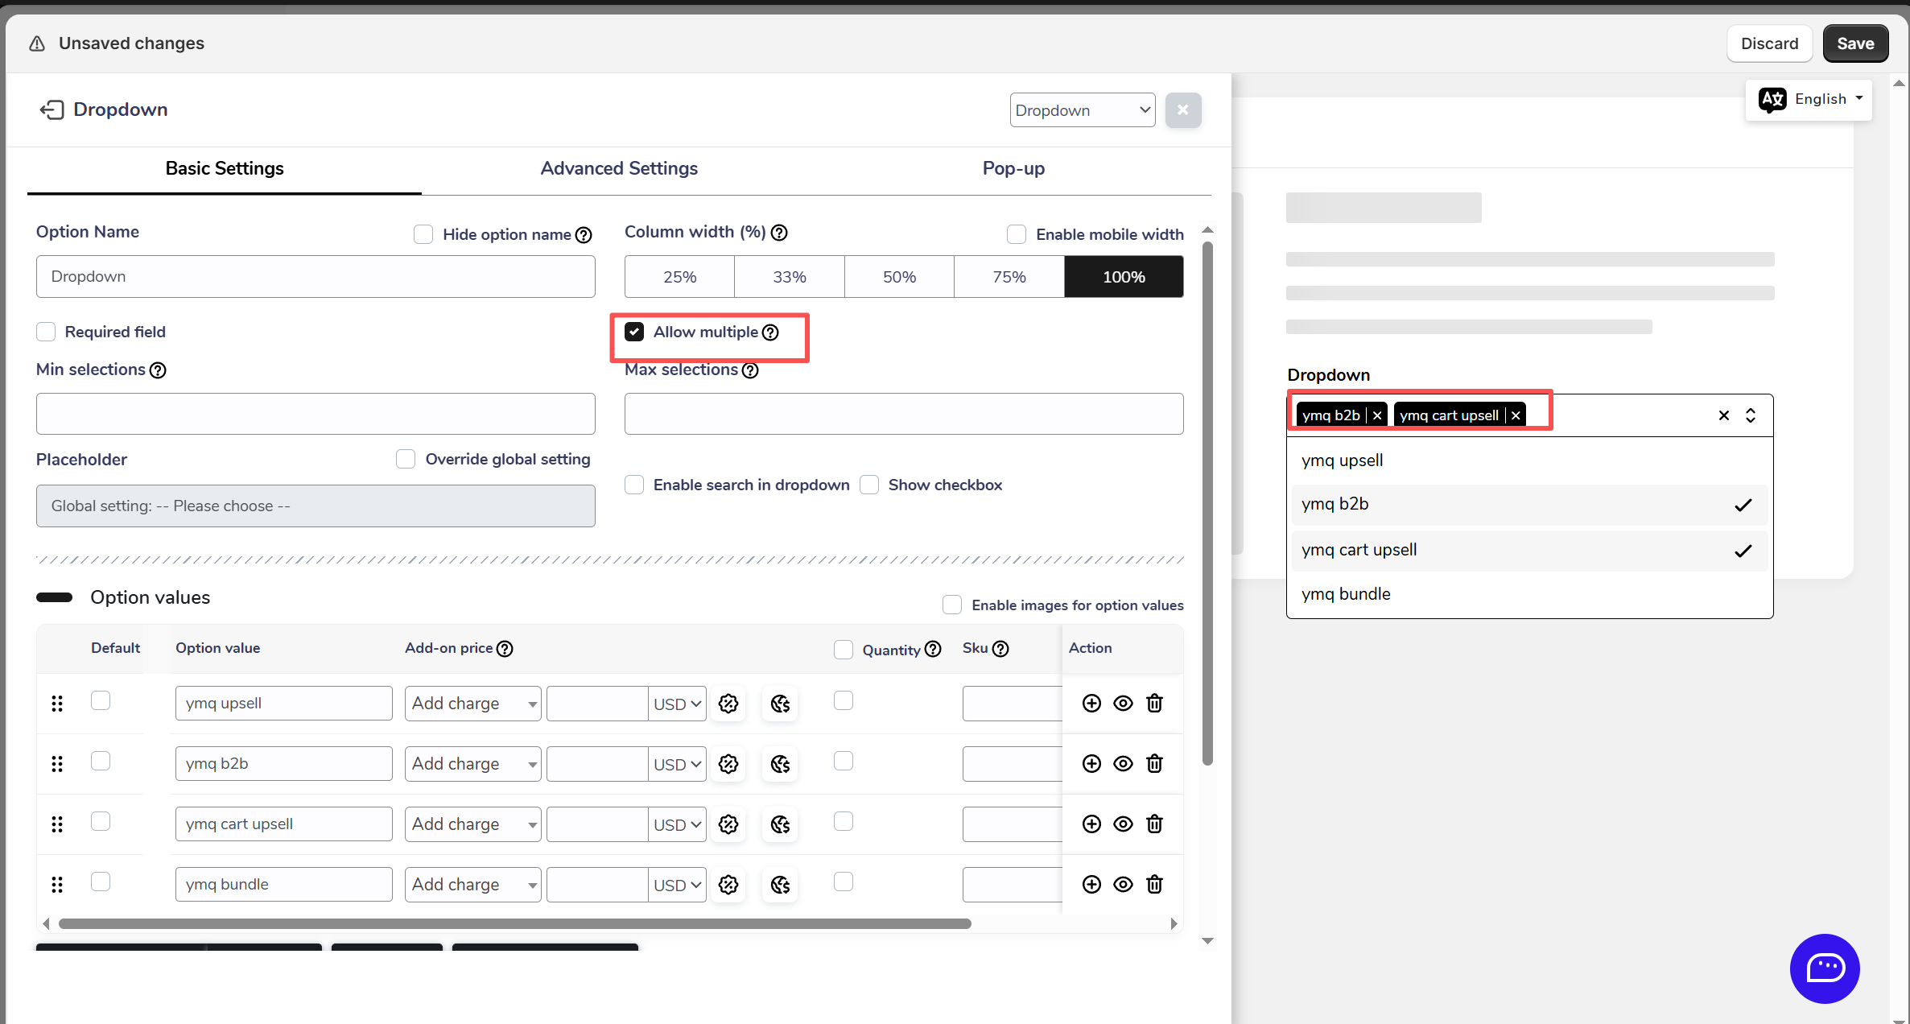
Task: Open the option type Dropdown selector
Action: (x=1082, y=110)
